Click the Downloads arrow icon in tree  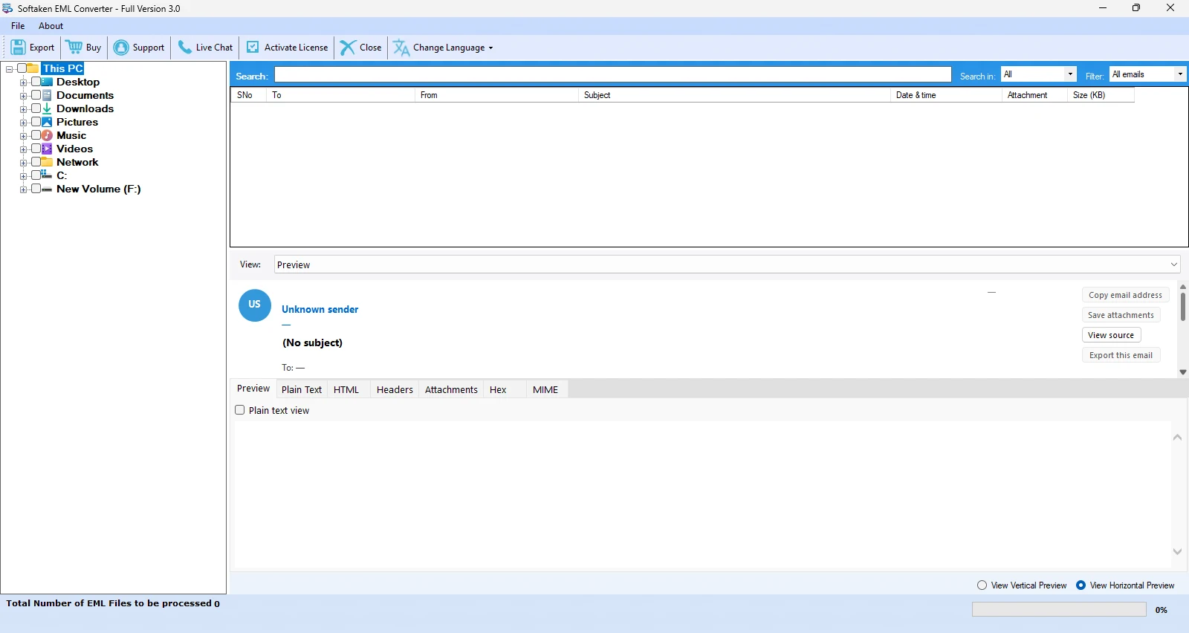point(48,108)
